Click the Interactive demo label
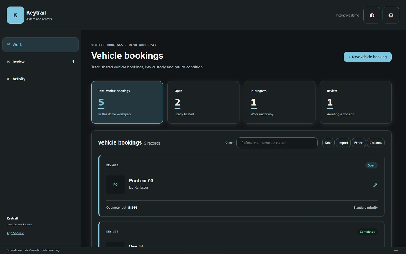Screen dimensions: 406x254 347,15
